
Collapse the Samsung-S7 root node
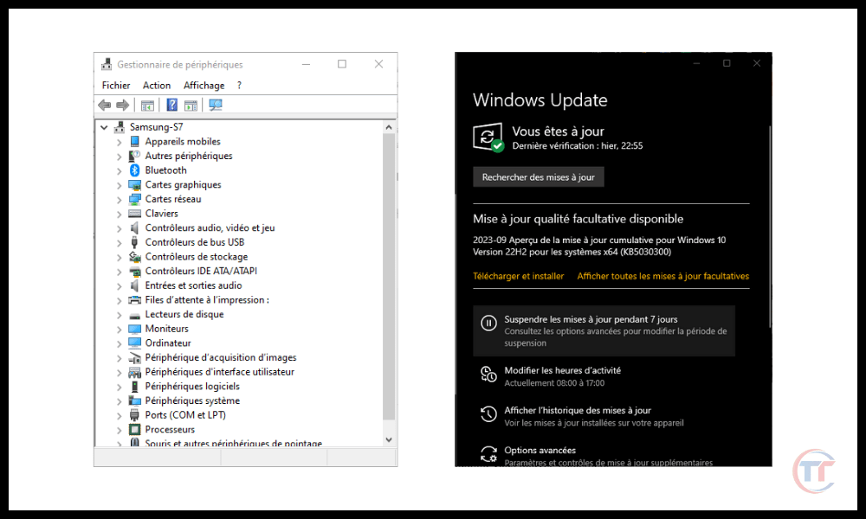104,127
